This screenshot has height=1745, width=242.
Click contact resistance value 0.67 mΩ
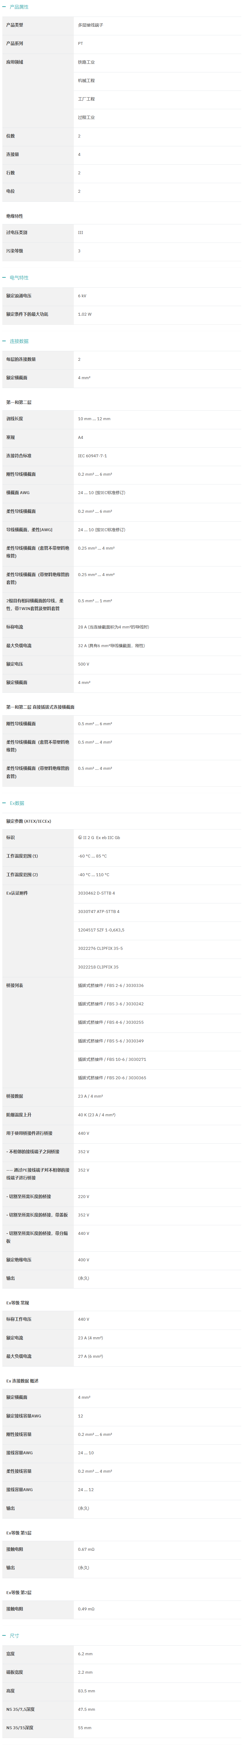(x=86, y=1549)
